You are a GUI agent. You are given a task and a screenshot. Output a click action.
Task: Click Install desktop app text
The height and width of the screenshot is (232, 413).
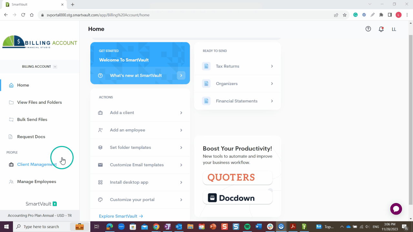click(x=129, y=182)
